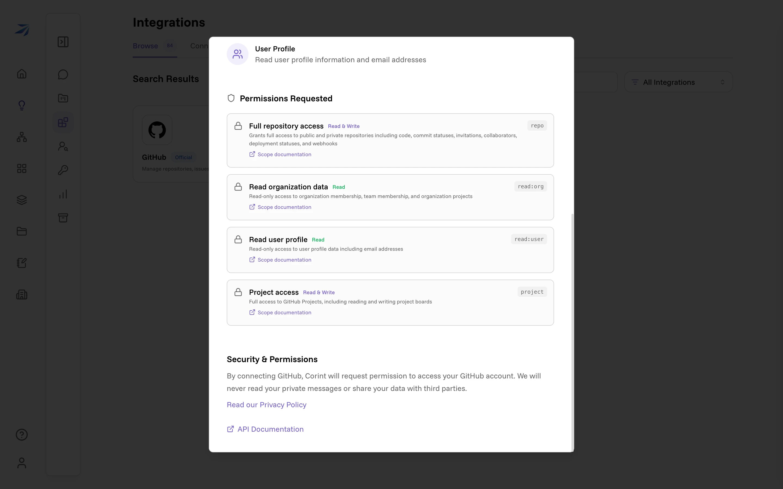Screen dimensions: 783x489
Task: Click lock icon beside Project access
Action: [238, 292]
